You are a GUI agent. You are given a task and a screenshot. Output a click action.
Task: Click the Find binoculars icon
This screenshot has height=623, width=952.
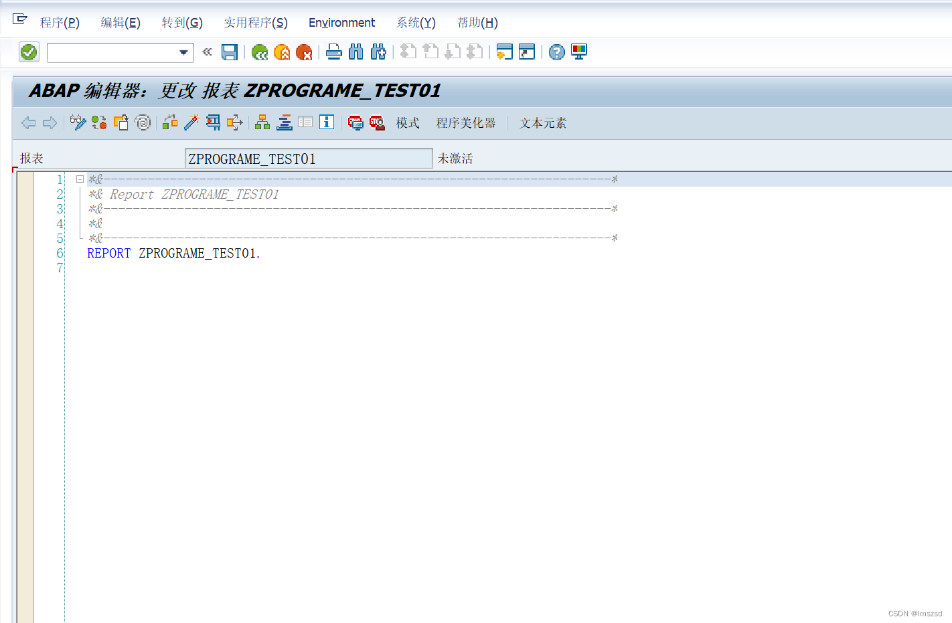[x=356, y=52]
